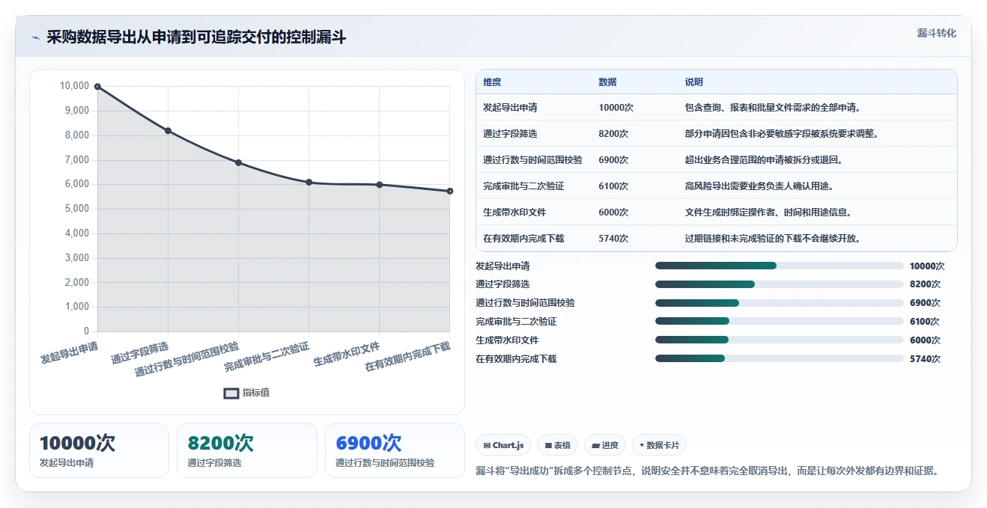Click the 5,000 y-axis label
Screen dimensions: 987x508
76,209
